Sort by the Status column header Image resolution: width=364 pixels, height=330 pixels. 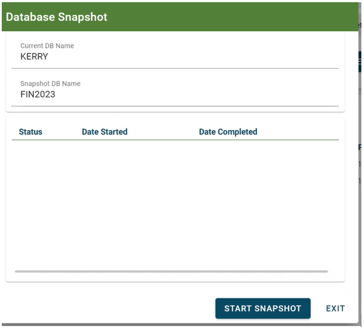(30, 132)
